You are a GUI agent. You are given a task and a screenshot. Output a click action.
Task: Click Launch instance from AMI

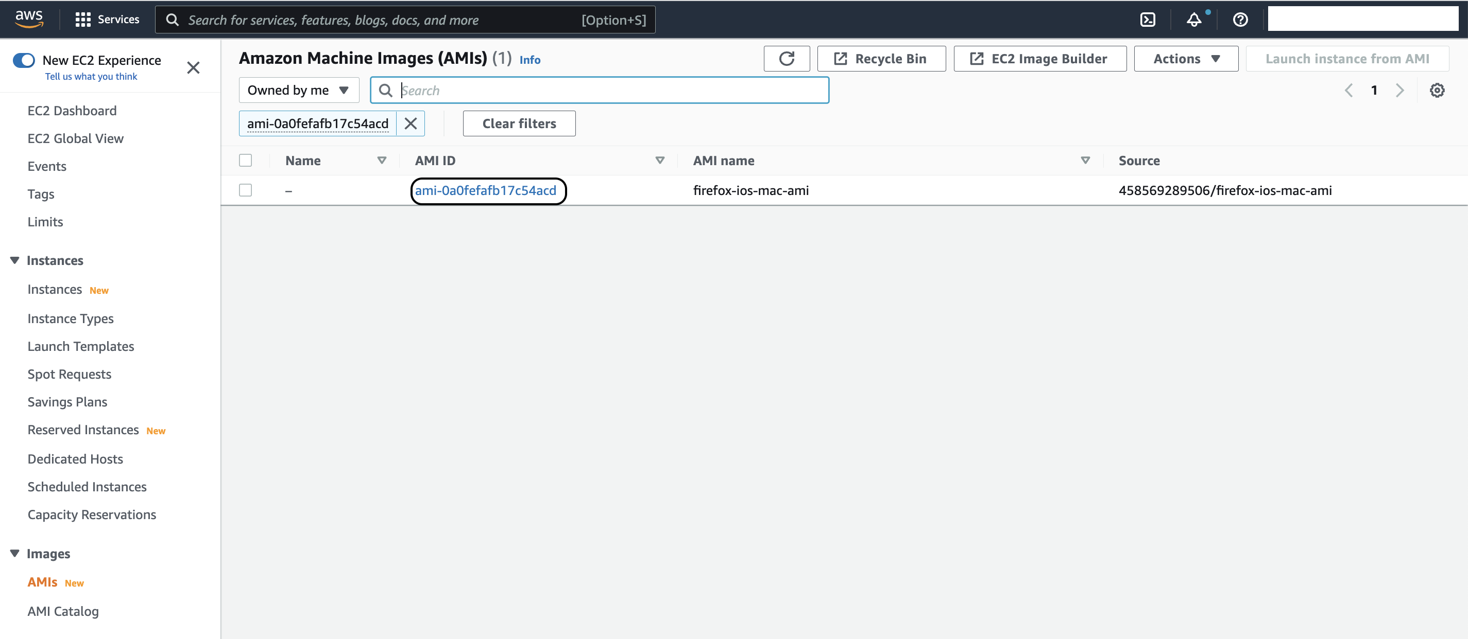click(x=1347, y=59)
